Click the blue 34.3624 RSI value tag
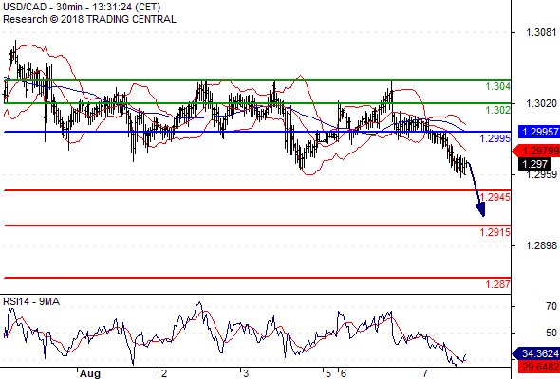The height and width of the screenshot is (379, 560). tap(536, 353)
